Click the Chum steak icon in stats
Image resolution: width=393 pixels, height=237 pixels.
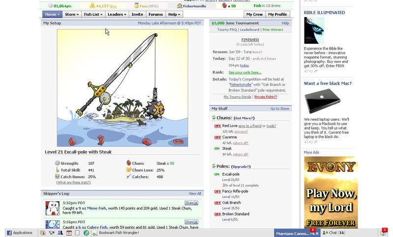click(x=129, y=163)
